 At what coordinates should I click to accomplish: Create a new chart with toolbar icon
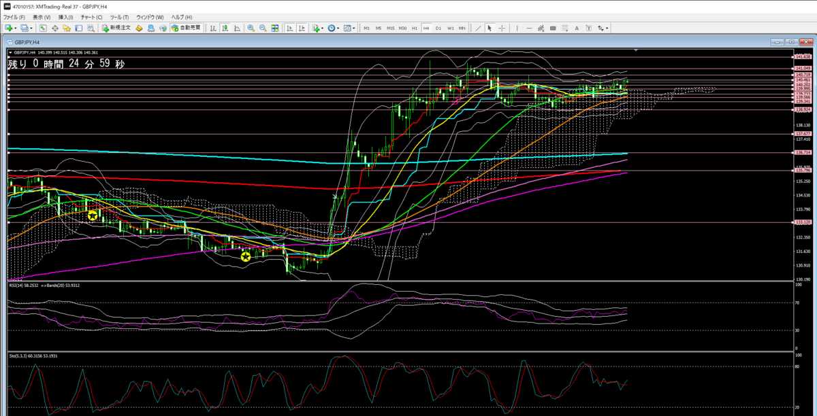click(x=9, y=28)
